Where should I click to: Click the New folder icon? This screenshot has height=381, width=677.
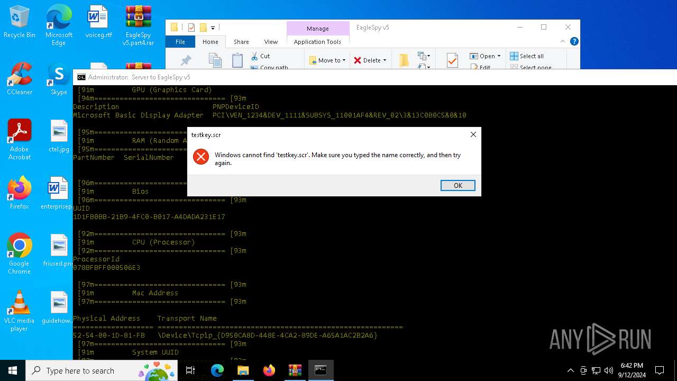404,60
